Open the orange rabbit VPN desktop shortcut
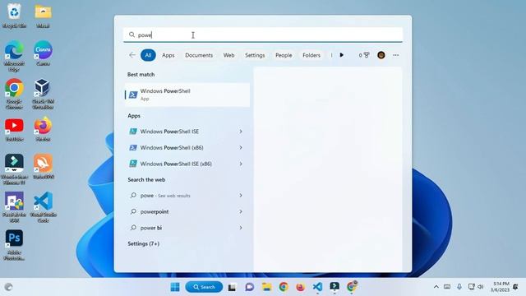 click(43, 166)
